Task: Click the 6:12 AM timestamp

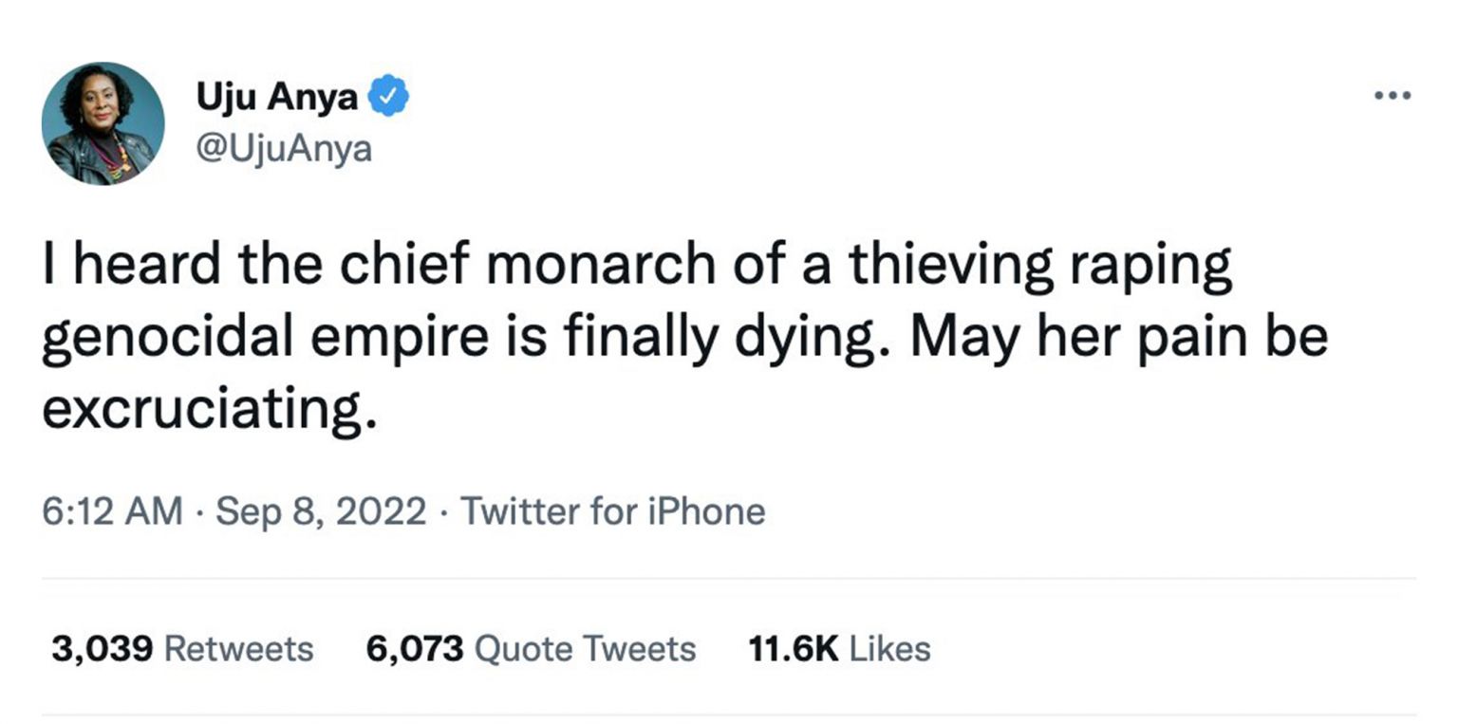Action: point(112,511)
